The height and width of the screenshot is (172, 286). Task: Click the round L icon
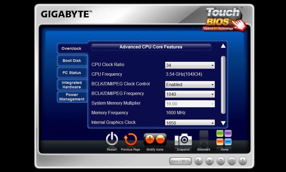[199, 161]
